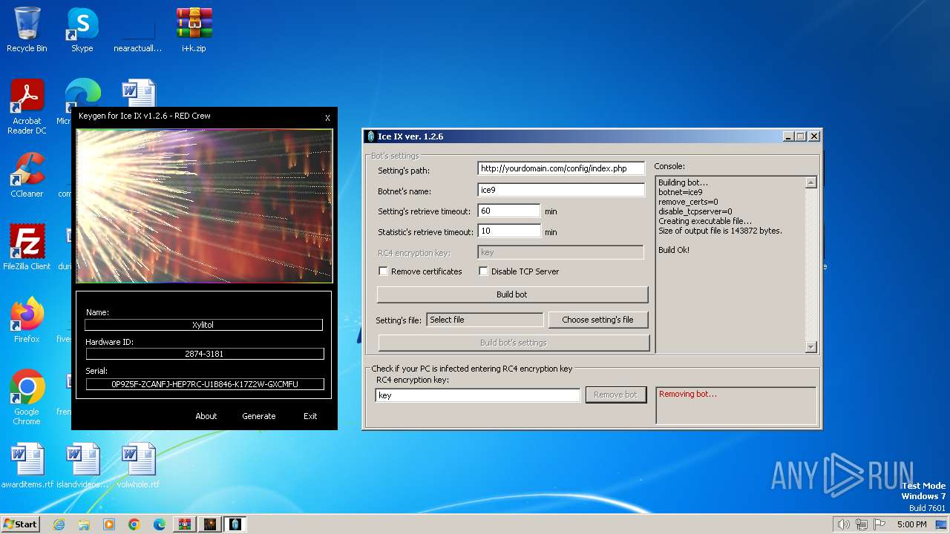950x534 pixels.
Task: Switch to Keygen taskbar window
Action: coord(210,524)
